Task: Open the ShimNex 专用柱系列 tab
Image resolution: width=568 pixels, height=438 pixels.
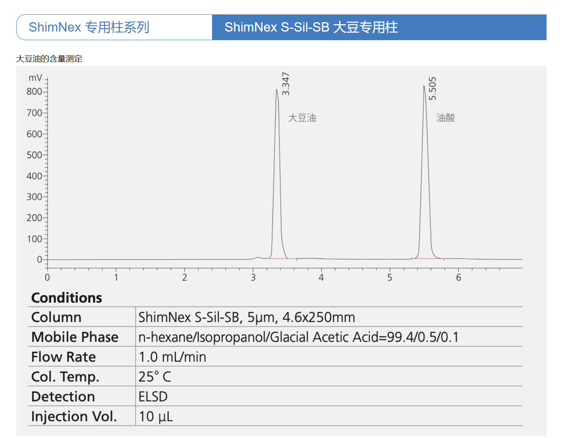Action: tap(89, 27)
